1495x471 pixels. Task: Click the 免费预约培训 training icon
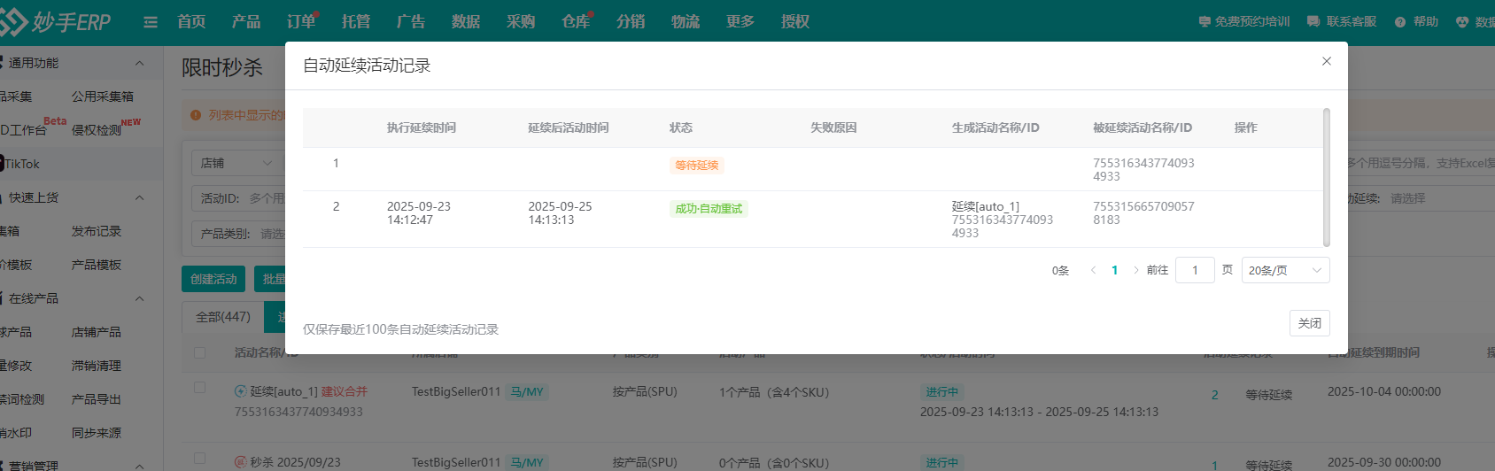pyautogui.click(x=1205, y=22)
